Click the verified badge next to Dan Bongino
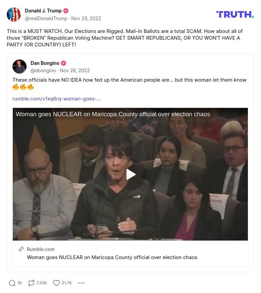 pos(64,63)
